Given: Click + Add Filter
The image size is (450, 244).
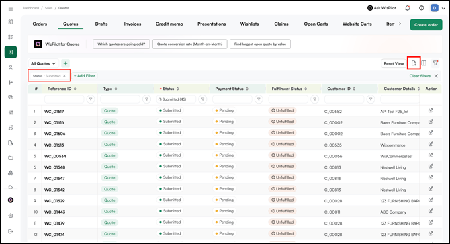Looking at the screenshot, I should (85, 76).
